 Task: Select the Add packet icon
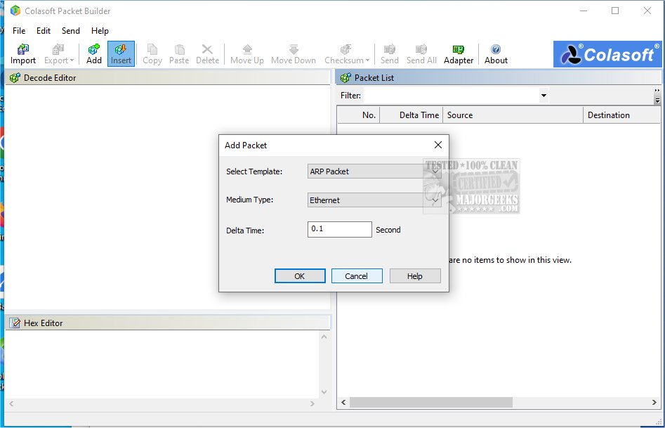[93, 52]
